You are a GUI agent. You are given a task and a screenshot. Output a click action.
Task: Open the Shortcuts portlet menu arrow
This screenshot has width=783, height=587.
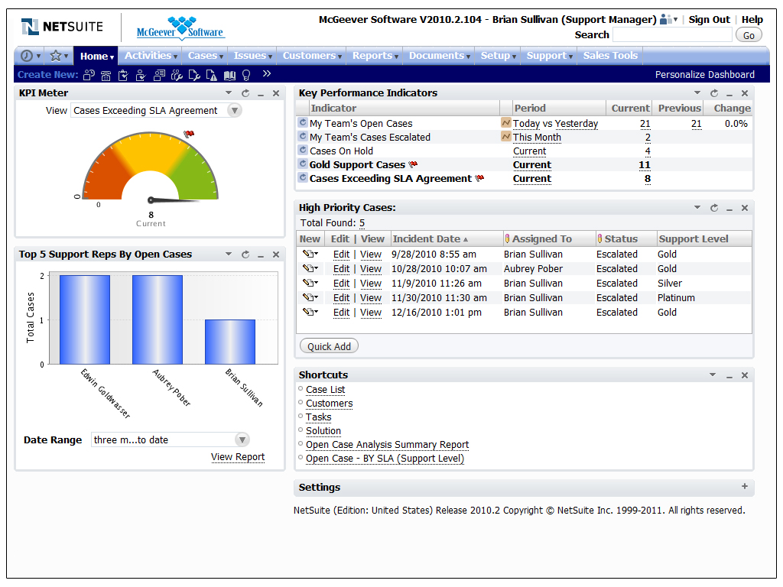pos(713,375)
